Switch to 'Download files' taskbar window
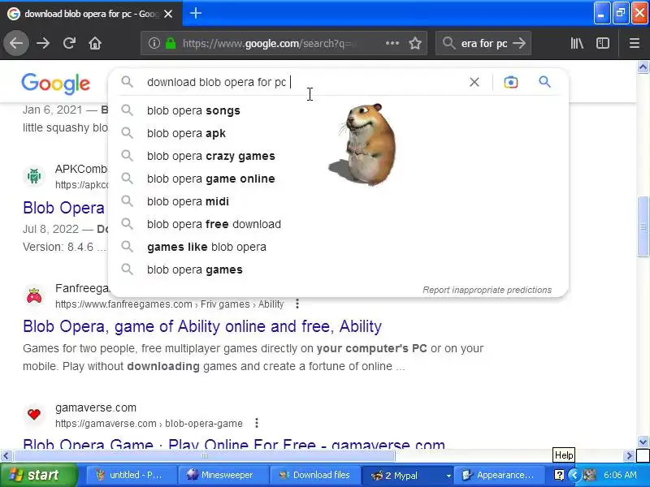Viewport: 650px width, 487px height. [x=314, y=475]
